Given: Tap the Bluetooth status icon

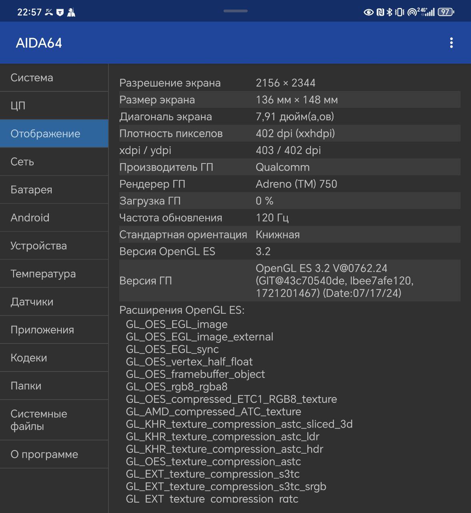Looking at the screenshot, I should tap(389, 12).
